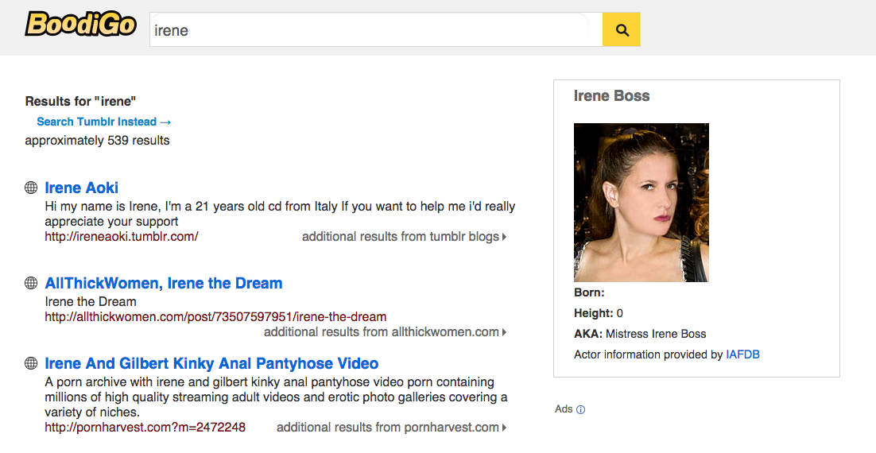Click the info icon next to Ads
The width and height of the screenshot is (876, 453).
(x=580, y=410)
